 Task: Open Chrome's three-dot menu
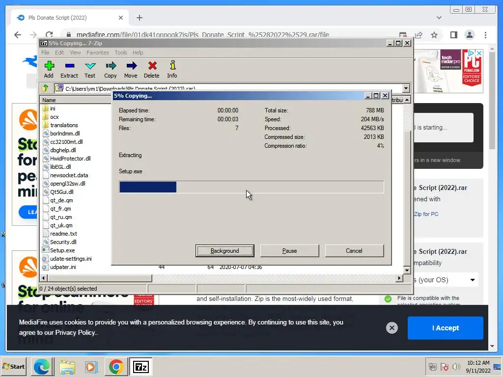tap(485, 35)
